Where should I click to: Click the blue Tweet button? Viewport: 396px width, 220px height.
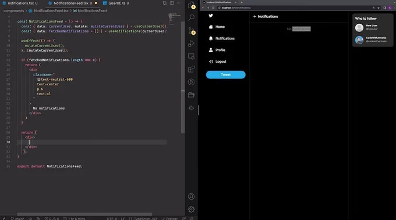pos(225,74)
